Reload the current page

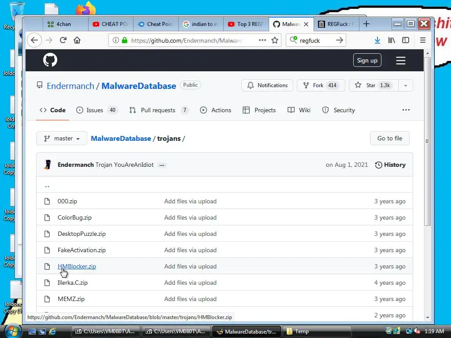point(63,40)
